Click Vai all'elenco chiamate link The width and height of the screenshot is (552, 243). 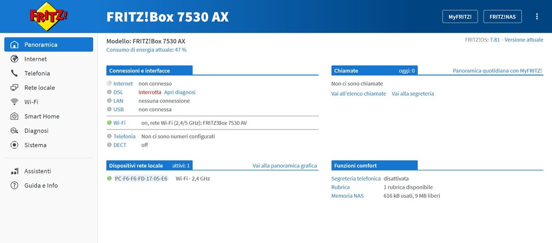click(358, 94)
